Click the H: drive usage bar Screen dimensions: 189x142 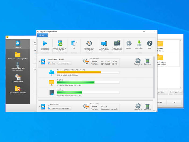[88, 92]
